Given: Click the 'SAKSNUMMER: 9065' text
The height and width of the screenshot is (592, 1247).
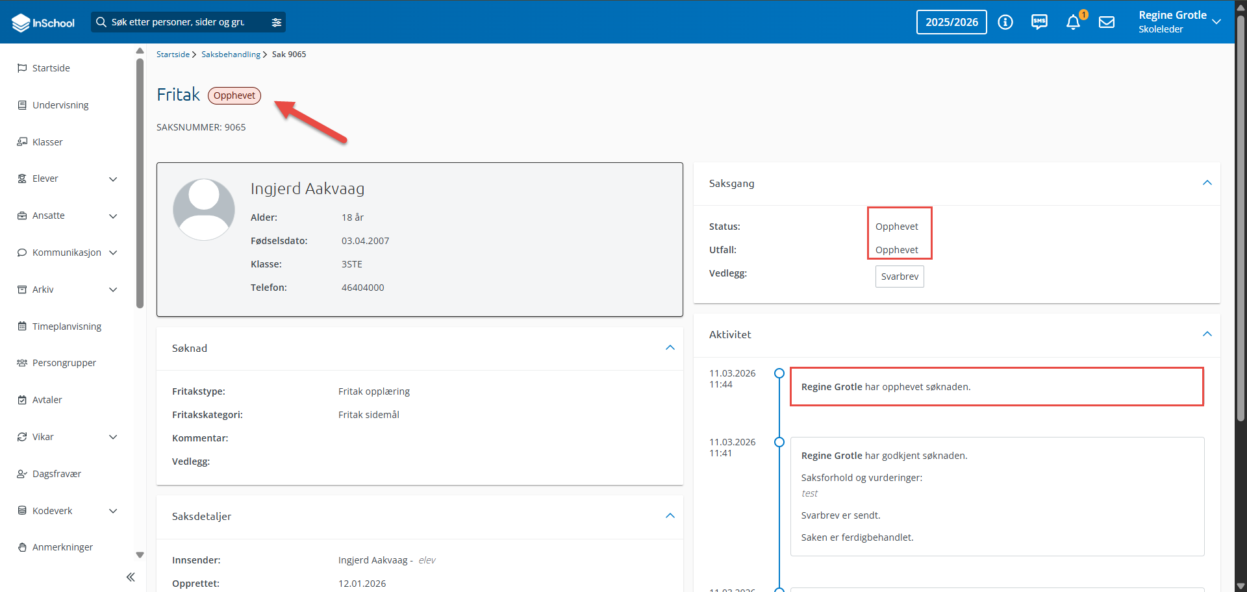Looking at the screenshot, I should coord(201,127).
